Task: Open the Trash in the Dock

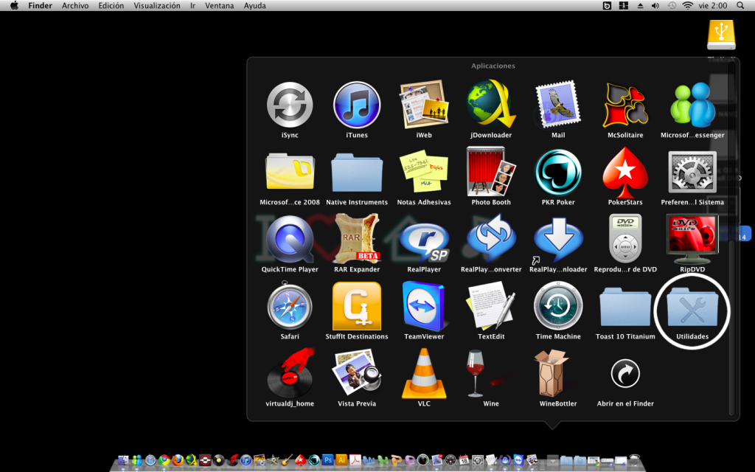Action: [634, 460]
